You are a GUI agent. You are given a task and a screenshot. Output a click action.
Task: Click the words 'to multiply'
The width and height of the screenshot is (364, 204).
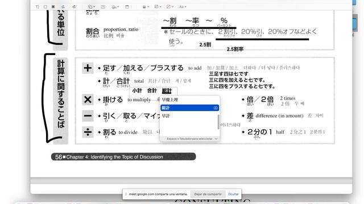[x=139, y=100]
